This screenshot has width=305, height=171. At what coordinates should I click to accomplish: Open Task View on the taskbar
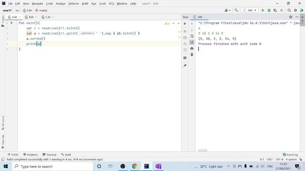[111, 166]
